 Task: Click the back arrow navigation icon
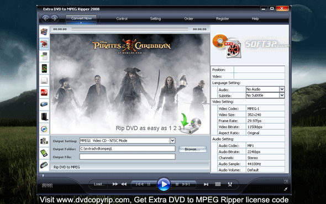(46, 18)
